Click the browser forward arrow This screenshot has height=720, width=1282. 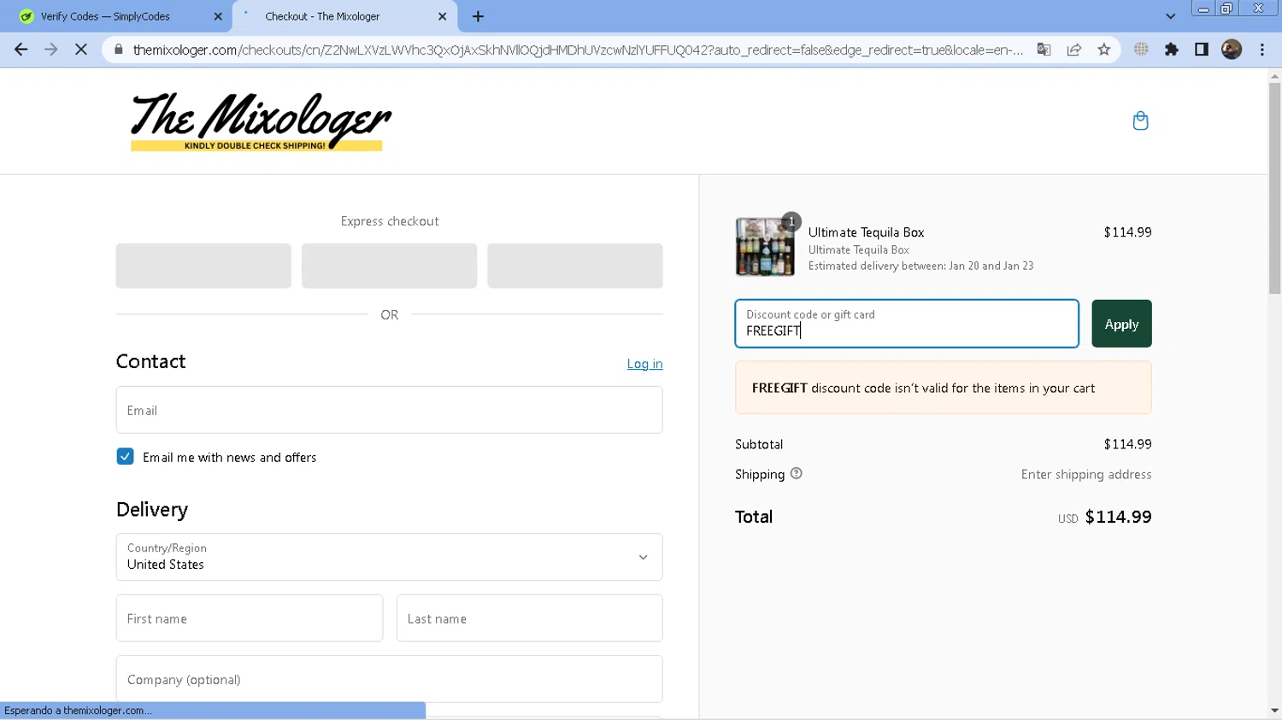51,50
